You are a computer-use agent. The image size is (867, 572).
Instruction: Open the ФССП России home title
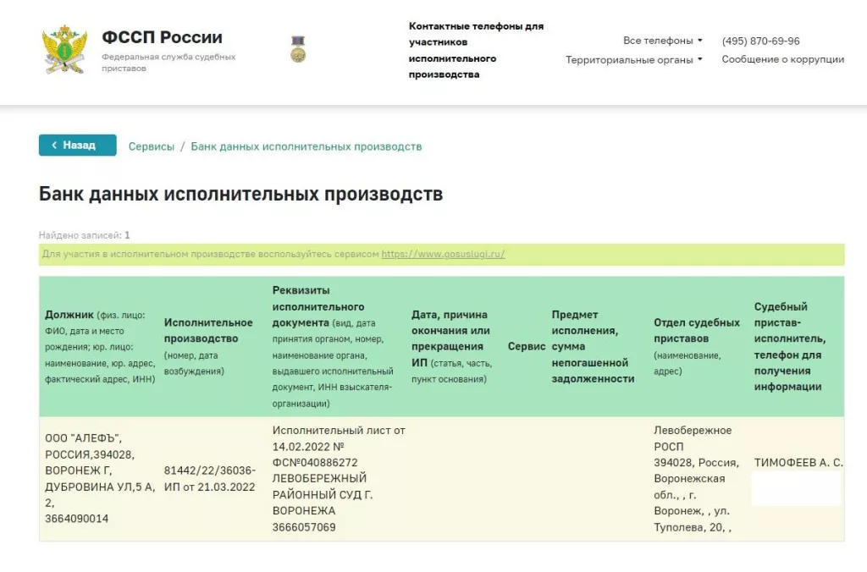162,37
